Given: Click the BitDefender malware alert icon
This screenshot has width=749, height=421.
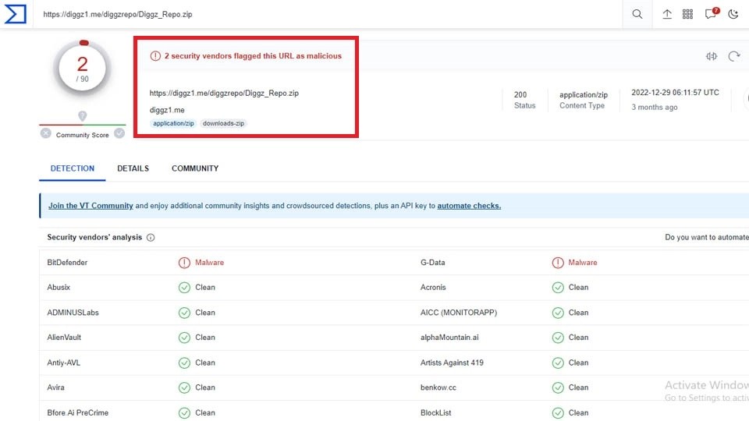Looking at the screenshot, I should tap(184, 263).
